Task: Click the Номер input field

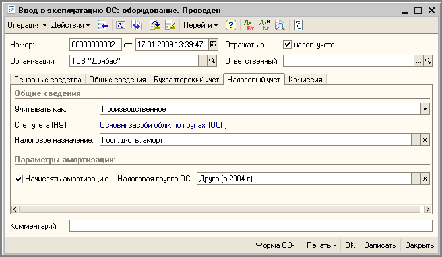Action: click(x=96, y=45)
